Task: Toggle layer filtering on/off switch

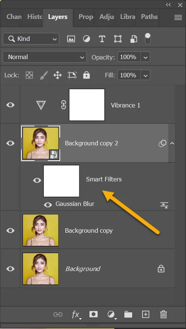Action: pos(148,39)
